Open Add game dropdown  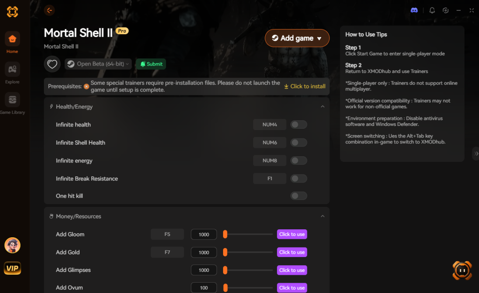tap(297, 38)
